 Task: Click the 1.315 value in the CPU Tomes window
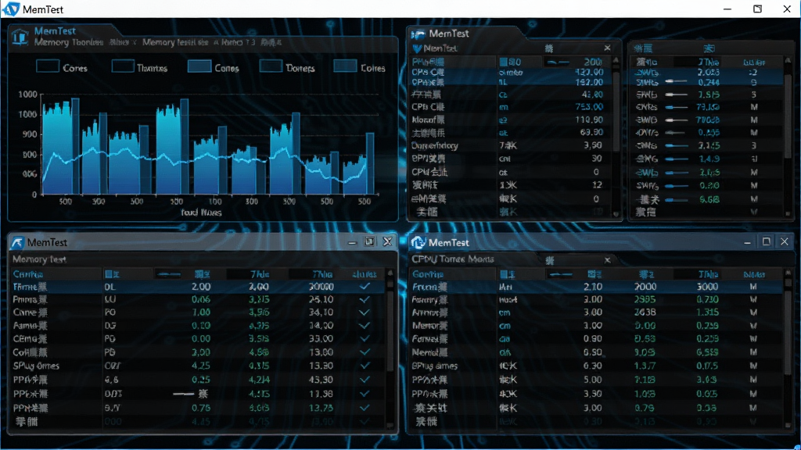(x=707, y=312)
